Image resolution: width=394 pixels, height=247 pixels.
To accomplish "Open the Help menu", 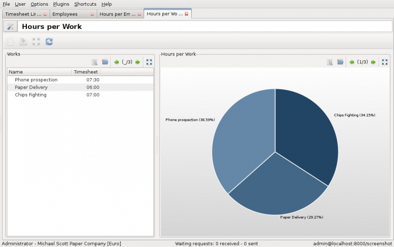I will point(107,4).
